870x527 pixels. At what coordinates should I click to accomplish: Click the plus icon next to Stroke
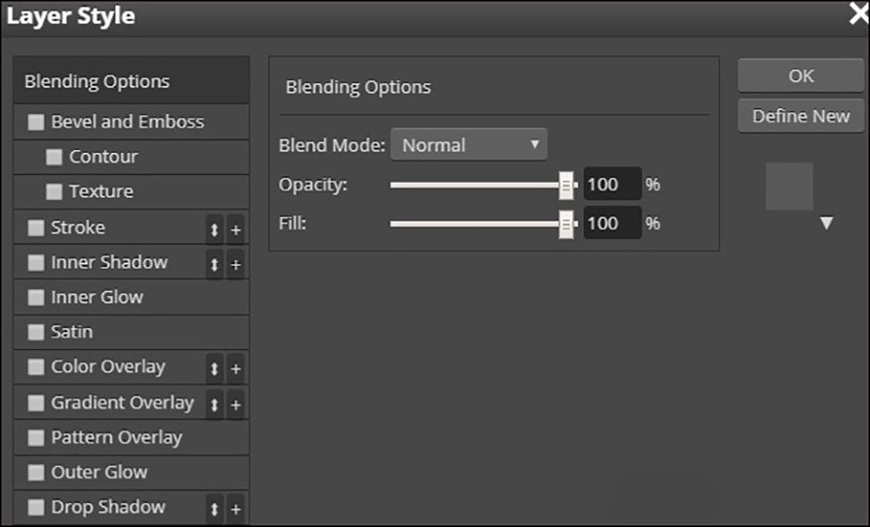click(x=236, y=230)
